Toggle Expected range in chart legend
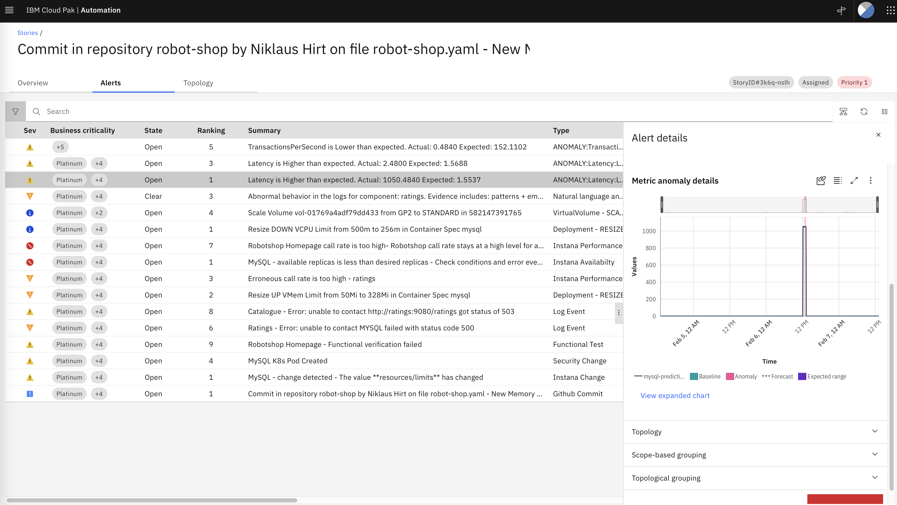The width and height of the screenshot is (897, 505). click(822, 376)
